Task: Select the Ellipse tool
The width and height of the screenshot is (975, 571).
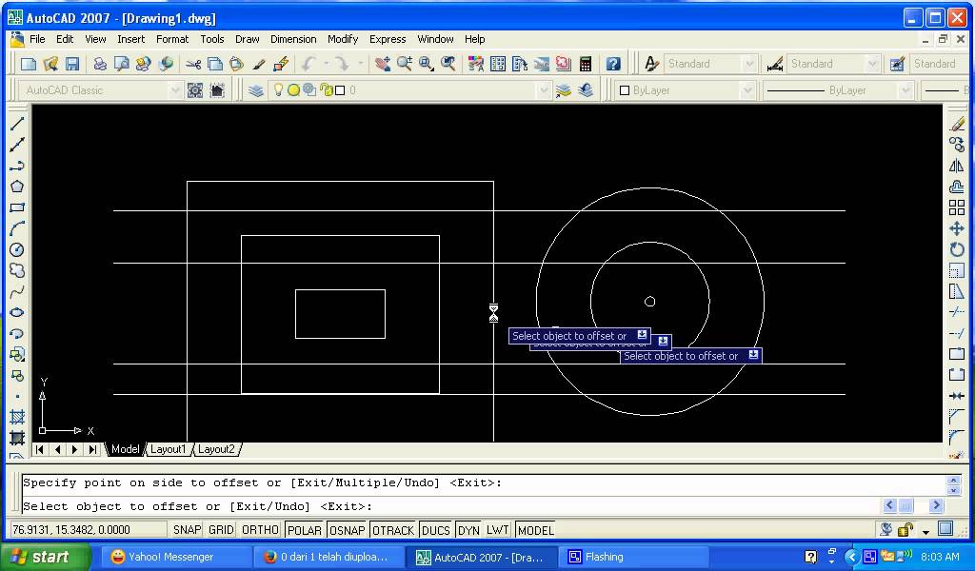Action: [x=17, y=312]
